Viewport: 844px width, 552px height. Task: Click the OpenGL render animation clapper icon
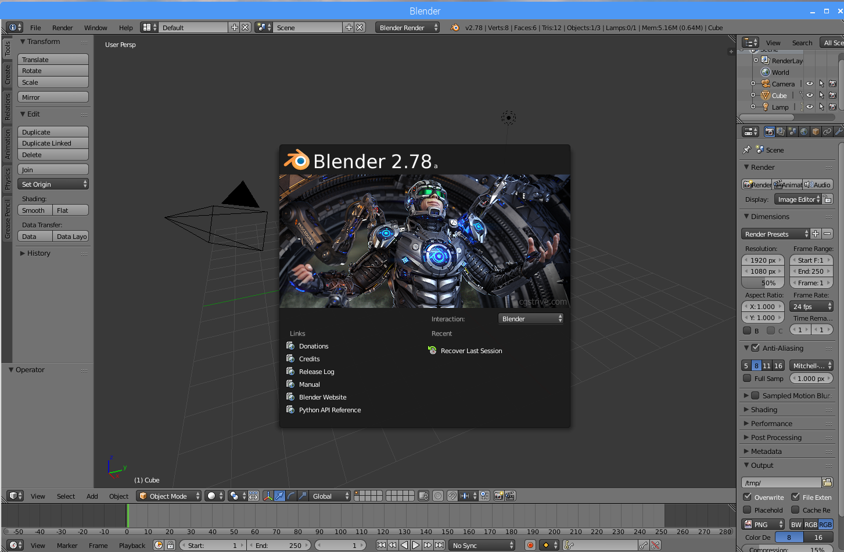point(510,496)
